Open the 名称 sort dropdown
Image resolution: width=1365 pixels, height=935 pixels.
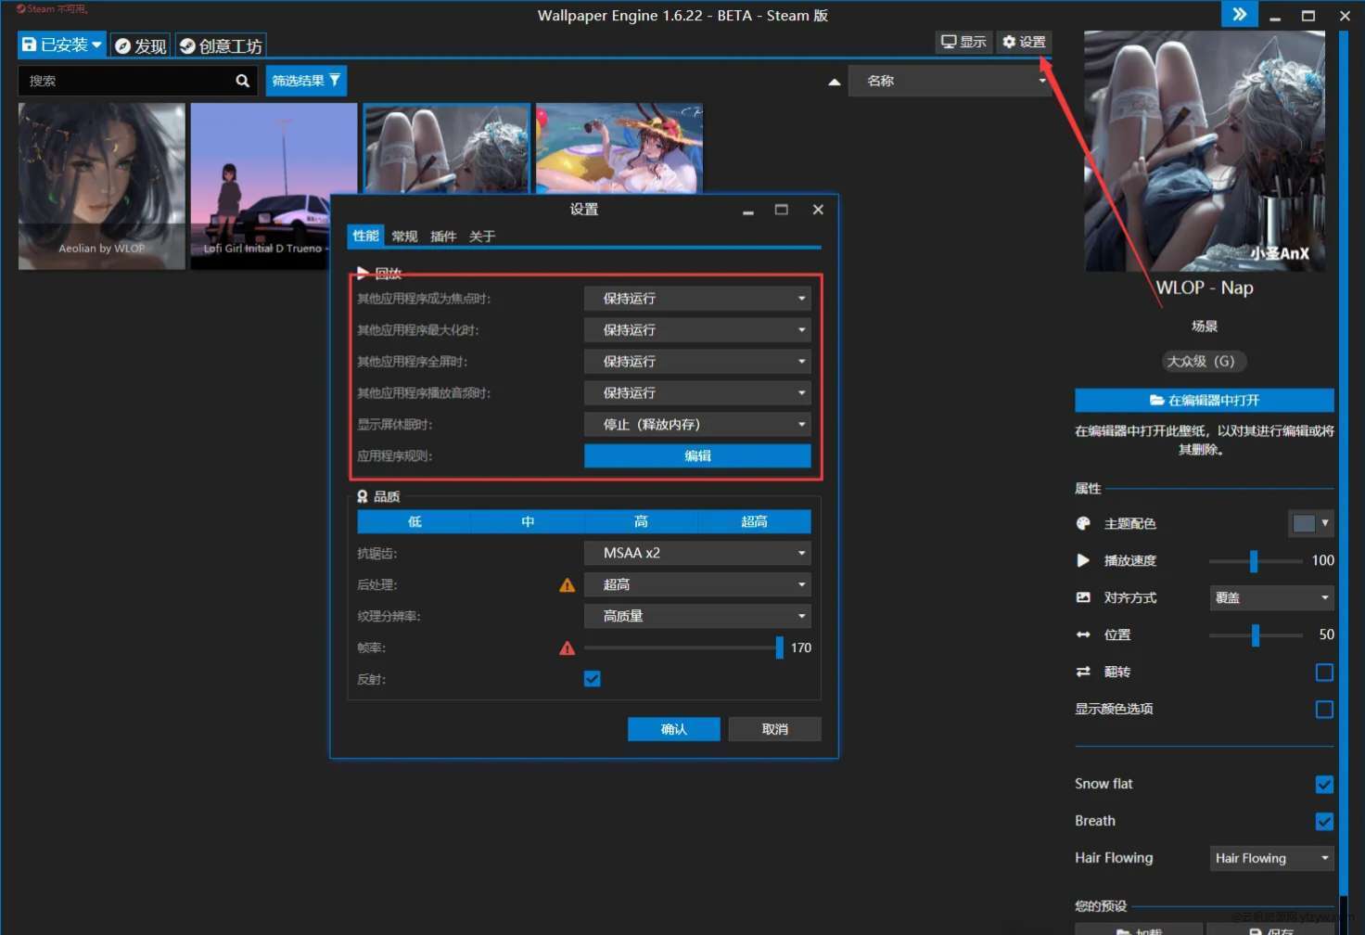tap(950, 81)
